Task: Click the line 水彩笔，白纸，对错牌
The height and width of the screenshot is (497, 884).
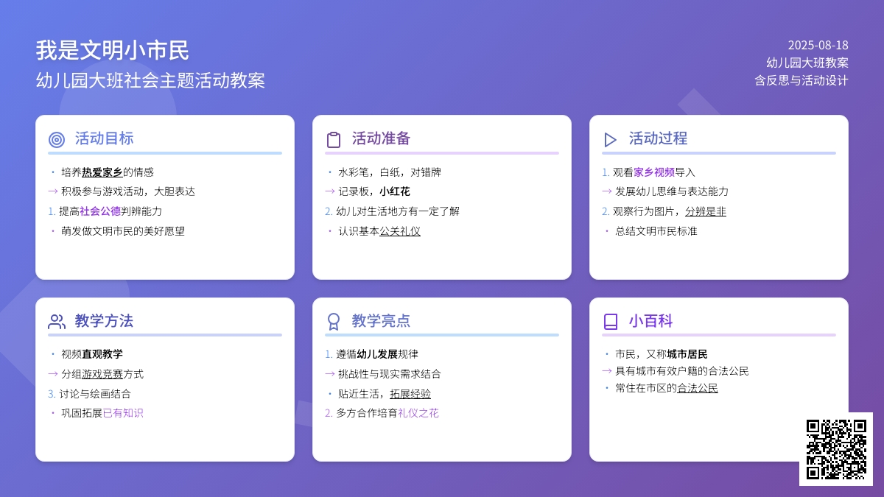Action: [390, 172]
